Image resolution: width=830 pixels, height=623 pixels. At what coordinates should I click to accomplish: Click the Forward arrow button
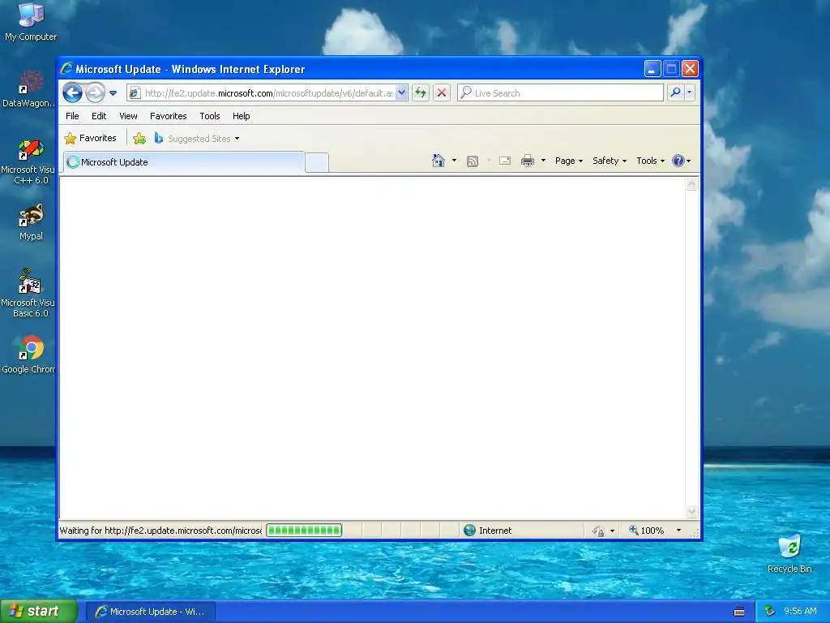coord(96,93)
